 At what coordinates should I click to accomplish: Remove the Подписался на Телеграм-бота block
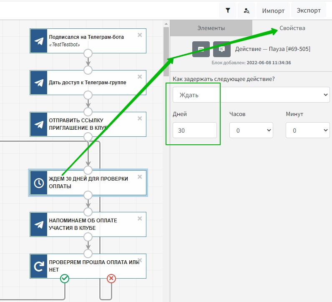[140, 35]
